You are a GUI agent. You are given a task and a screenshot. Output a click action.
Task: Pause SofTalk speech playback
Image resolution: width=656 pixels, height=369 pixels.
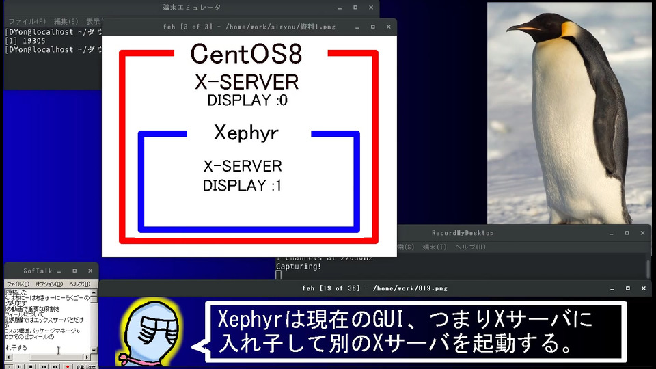(x=20, y=366)
